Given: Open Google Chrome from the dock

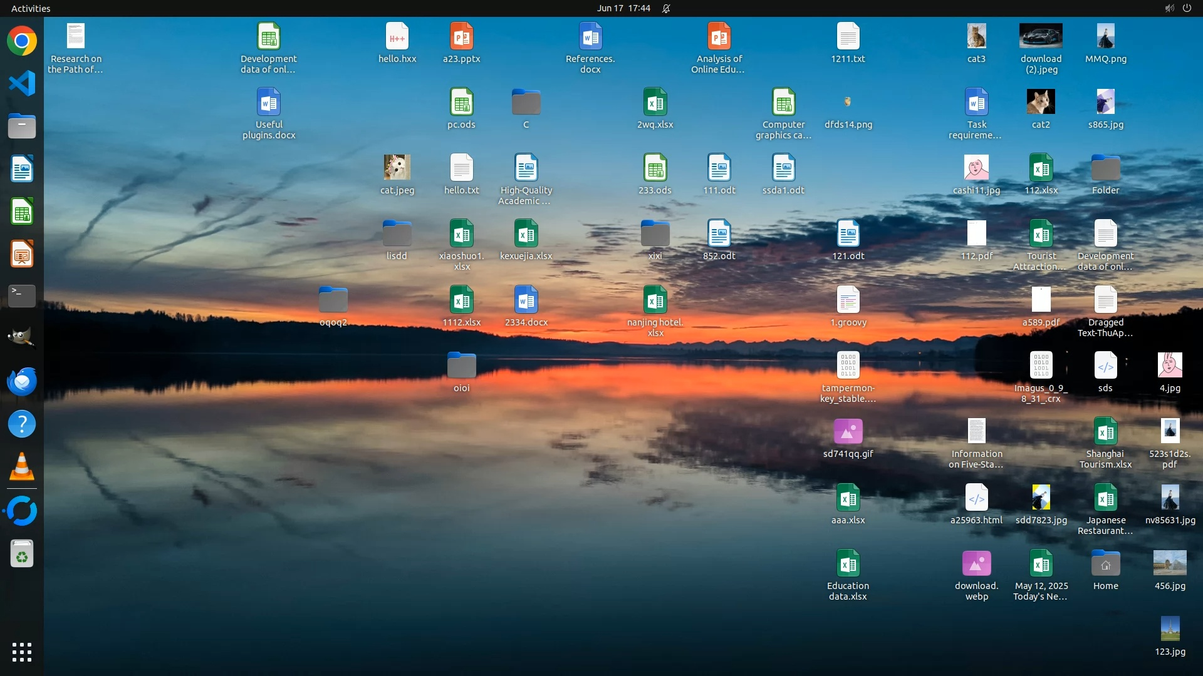Looking at the screenshot, I should tap(22, 41).
